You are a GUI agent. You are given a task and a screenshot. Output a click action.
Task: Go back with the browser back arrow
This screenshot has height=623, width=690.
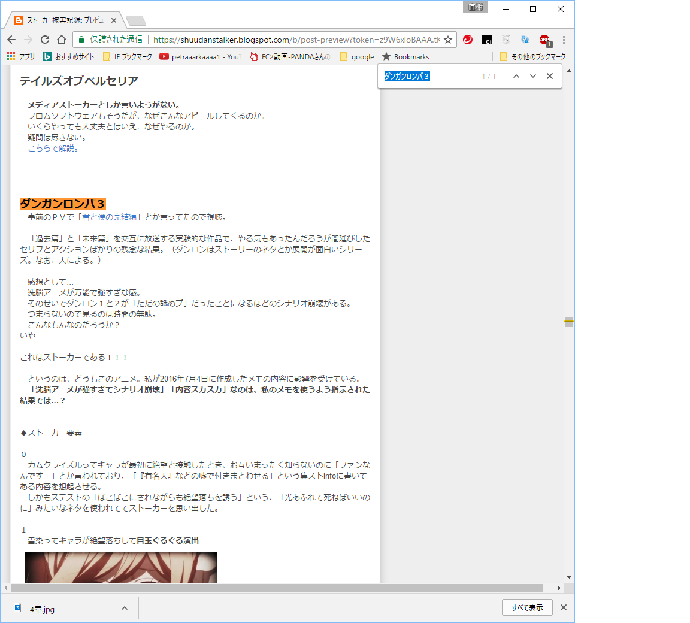[x=11, y=40]
